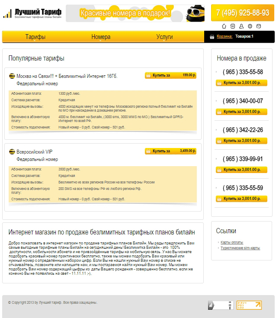Select number ( 965 ) 339-99-91
276x318 pixels.
point(243,159)
